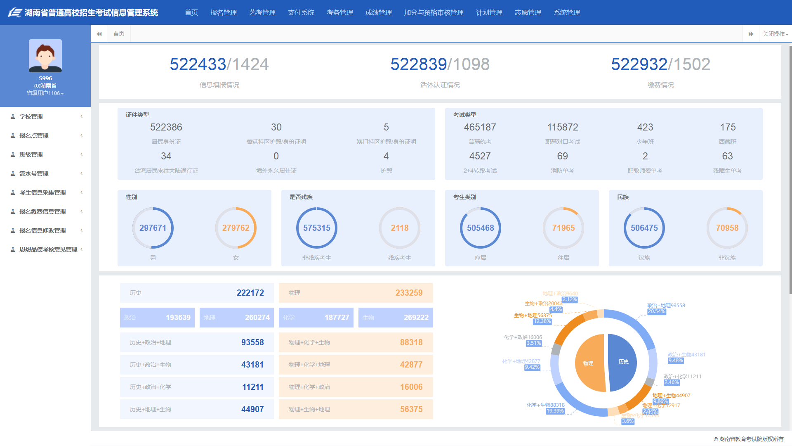Open the 省级用户1106 user dropdown
The width and height of the screenshot is (792, 446).
coord(45,93)
